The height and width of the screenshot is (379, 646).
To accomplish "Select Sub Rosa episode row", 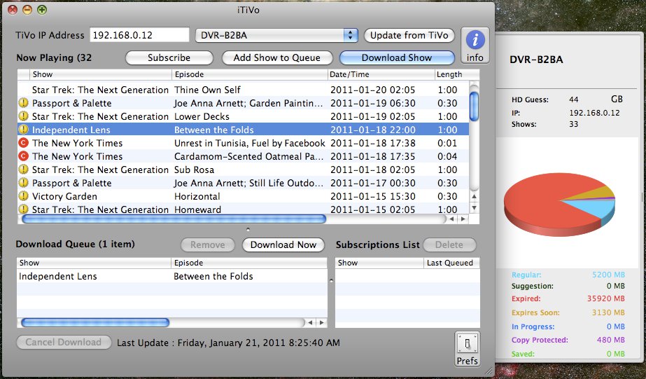I will click(x=243, y=170).
